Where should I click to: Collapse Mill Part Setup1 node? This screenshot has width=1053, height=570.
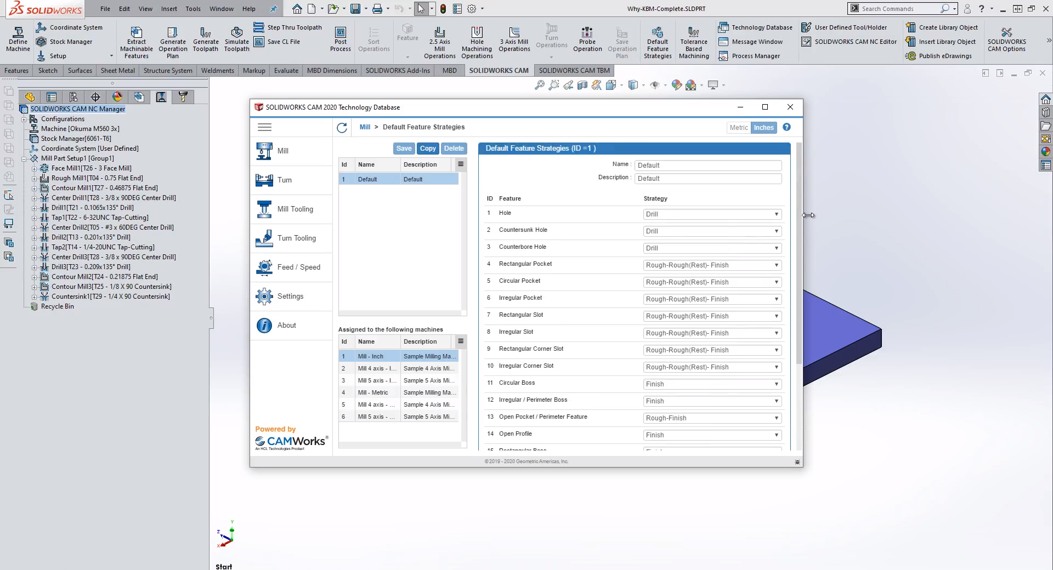coord(24,159)
